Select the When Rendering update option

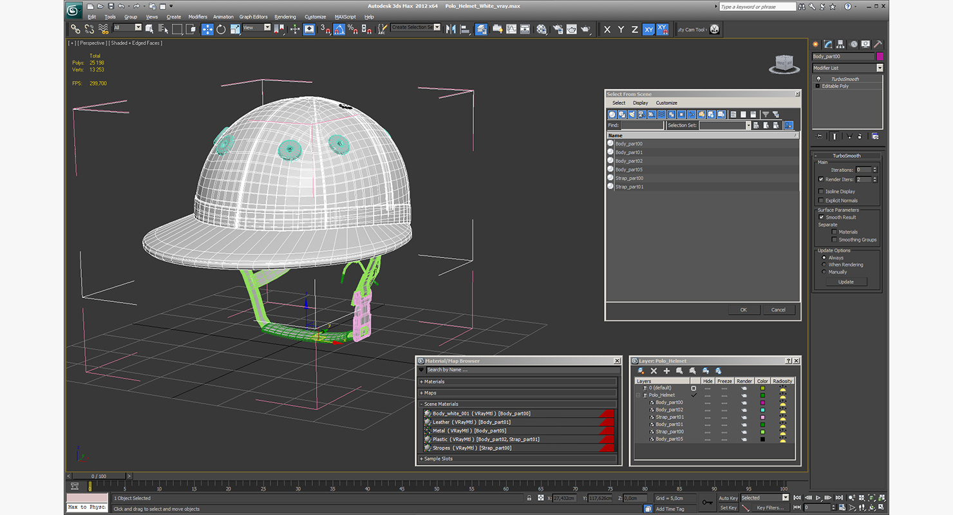pos(824,265)
